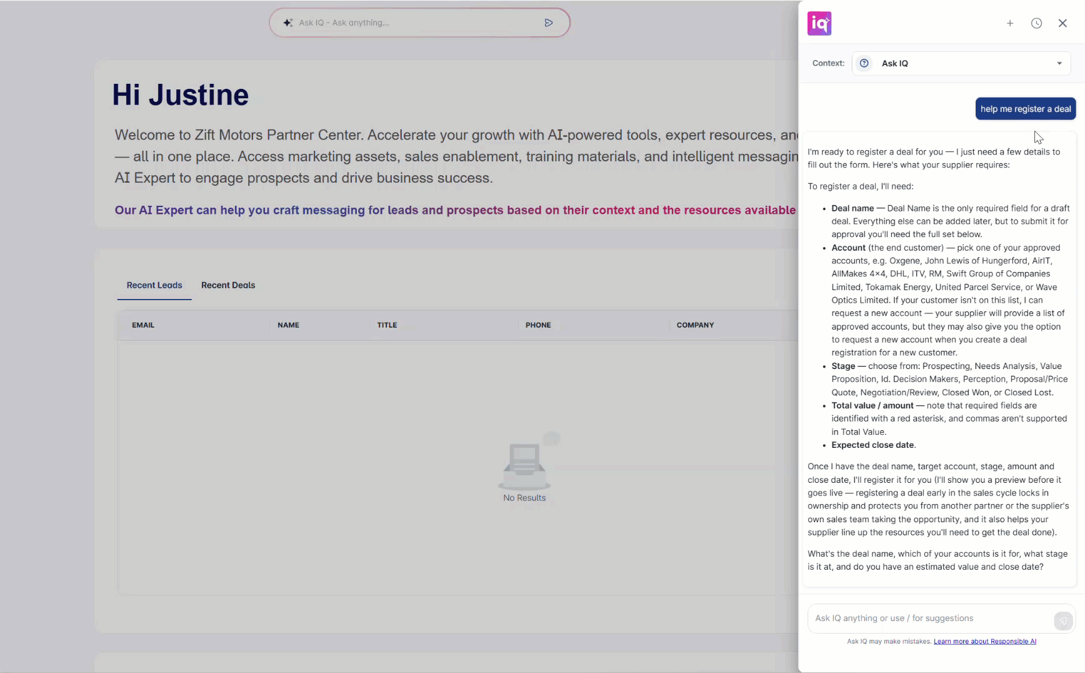
Task: Click the send icon in chat input
Action: coord(1063,620)
